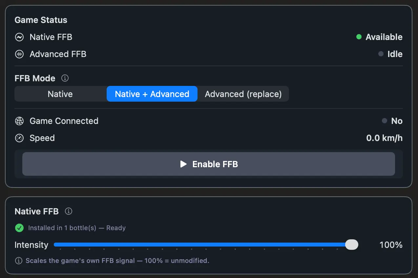The image size is (418, 278).
Task: Click the green checkmark beside bottle status
Action: point(19,228)
